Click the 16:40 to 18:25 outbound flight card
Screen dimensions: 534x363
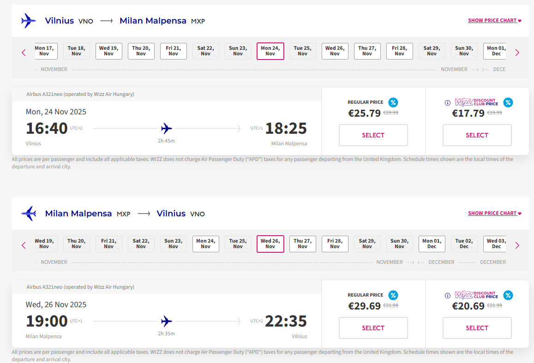click(166, 128)
